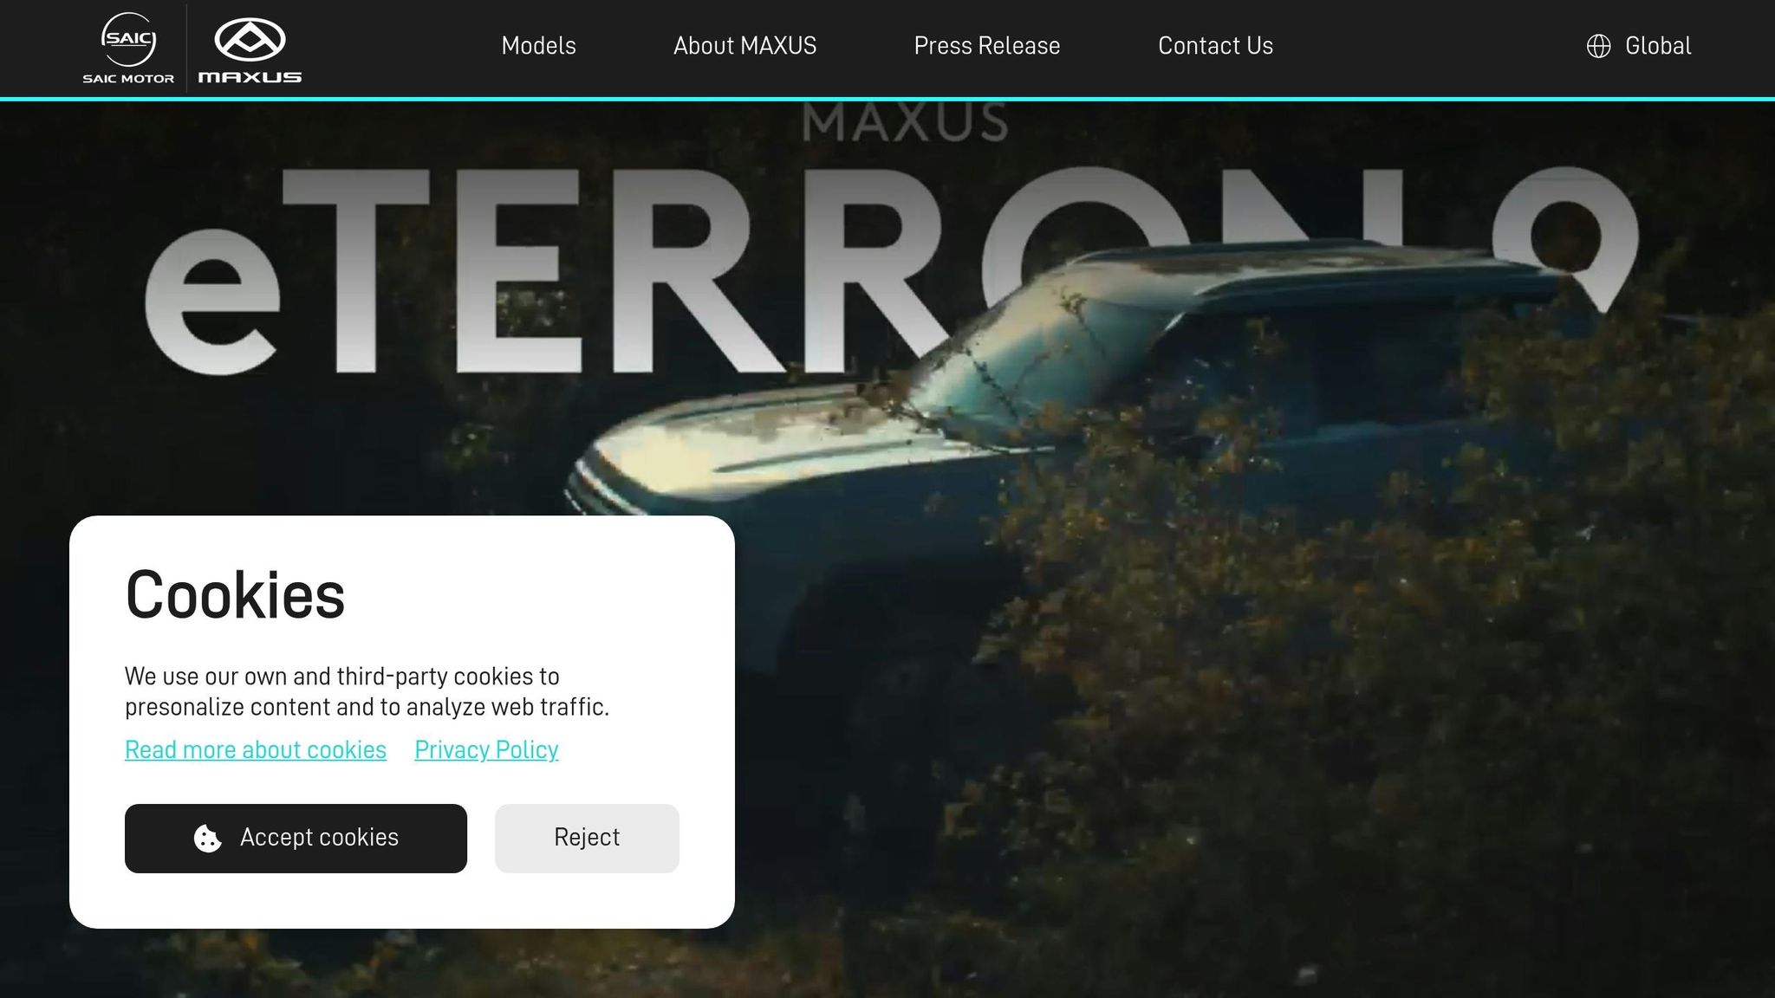Open the Models menu
1775x998 pixels.
pos(538,46)
